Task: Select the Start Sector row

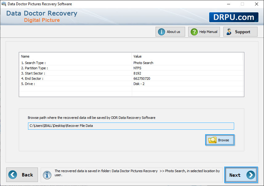Action: (x=131, y=73)
